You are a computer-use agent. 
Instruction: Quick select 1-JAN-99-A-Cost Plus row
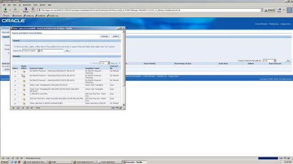tap(24, 94)
